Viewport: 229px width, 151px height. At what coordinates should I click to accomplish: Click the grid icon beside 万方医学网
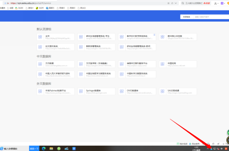coord(81,64)
